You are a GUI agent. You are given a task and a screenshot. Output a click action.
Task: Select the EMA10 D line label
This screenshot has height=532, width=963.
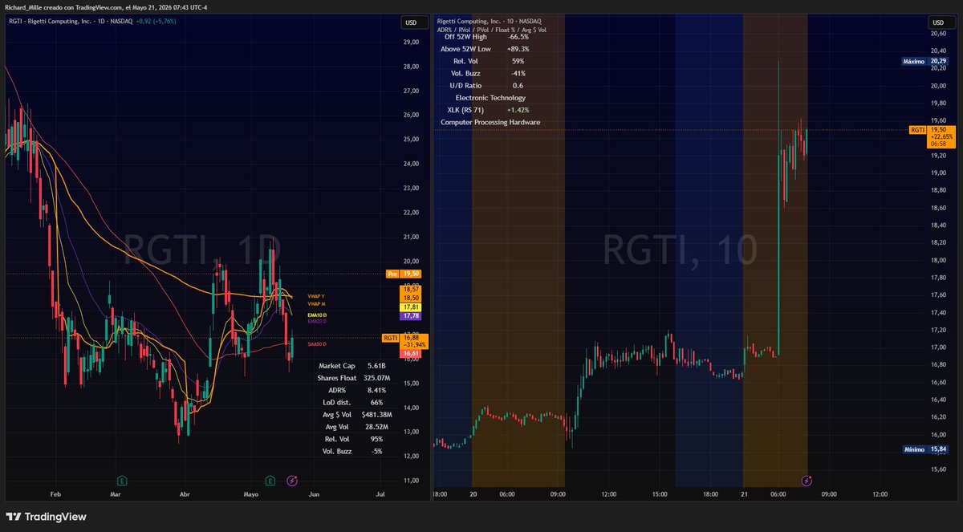coord(316,315)
